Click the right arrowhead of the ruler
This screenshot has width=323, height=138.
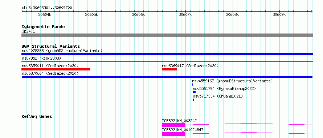(312, 11)
